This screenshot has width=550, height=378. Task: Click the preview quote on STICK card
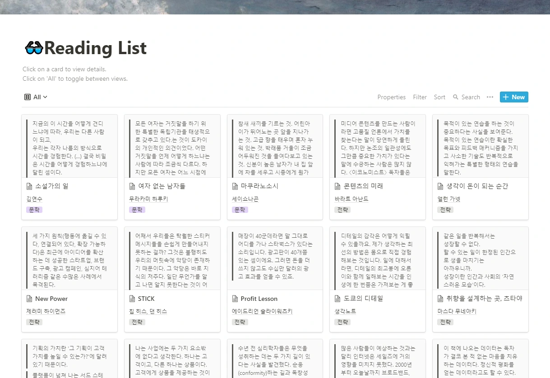coord(172,260)
